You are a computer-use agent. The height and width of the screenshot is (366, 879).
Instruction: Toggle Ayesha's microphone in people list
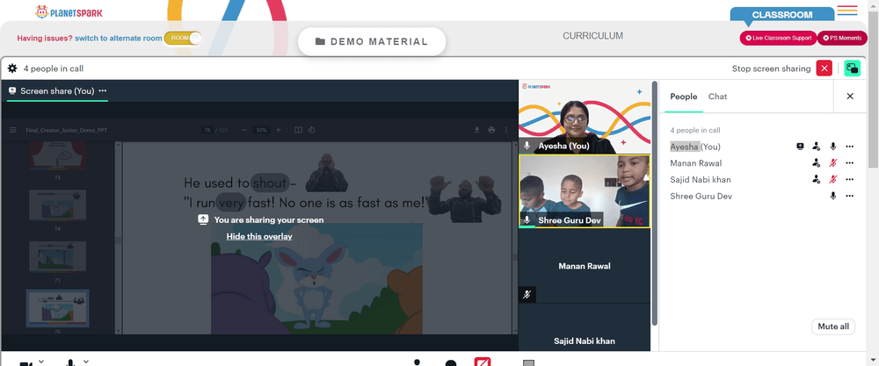(833, 147)
